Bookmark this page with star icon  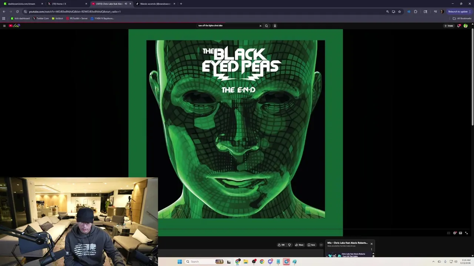pos(399,11)
